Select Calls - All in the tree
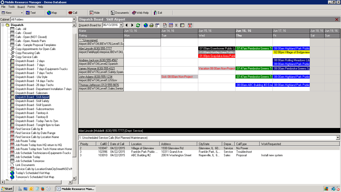Screen dimensions: 341x192 [20, 29]
